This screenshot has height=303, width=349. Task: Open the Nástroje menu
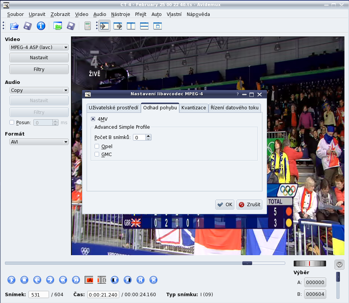(120, 14)
